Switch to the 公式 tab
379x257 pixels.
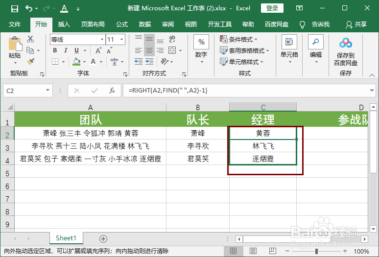[x=122, y=24]
